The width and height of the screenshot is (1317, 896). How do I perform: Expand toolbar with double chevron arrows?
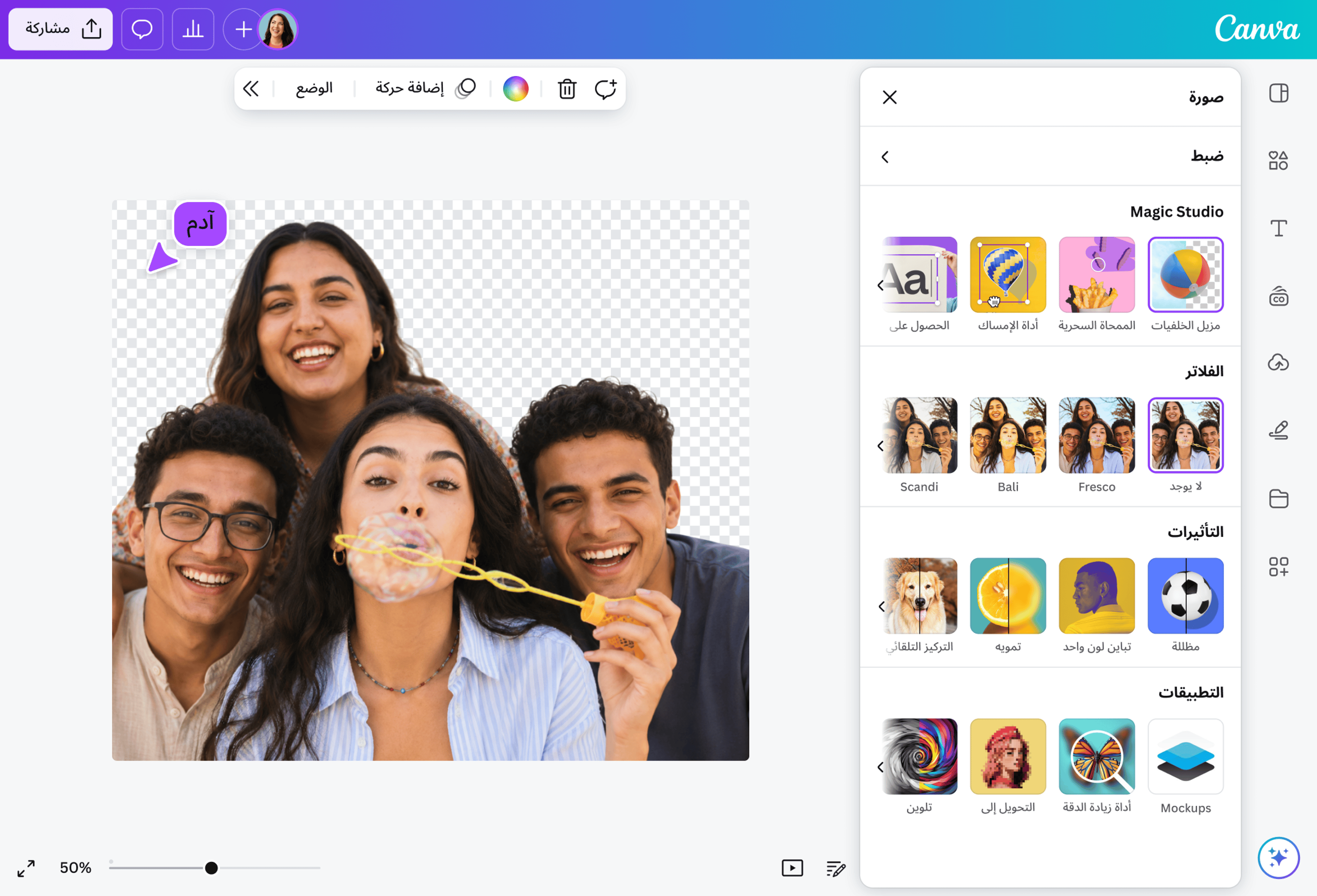point(251,88)
